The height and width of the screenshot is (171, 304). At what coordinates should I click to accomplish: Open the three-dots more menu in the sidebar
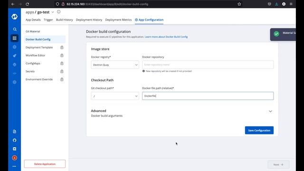[x=14, y=166]
